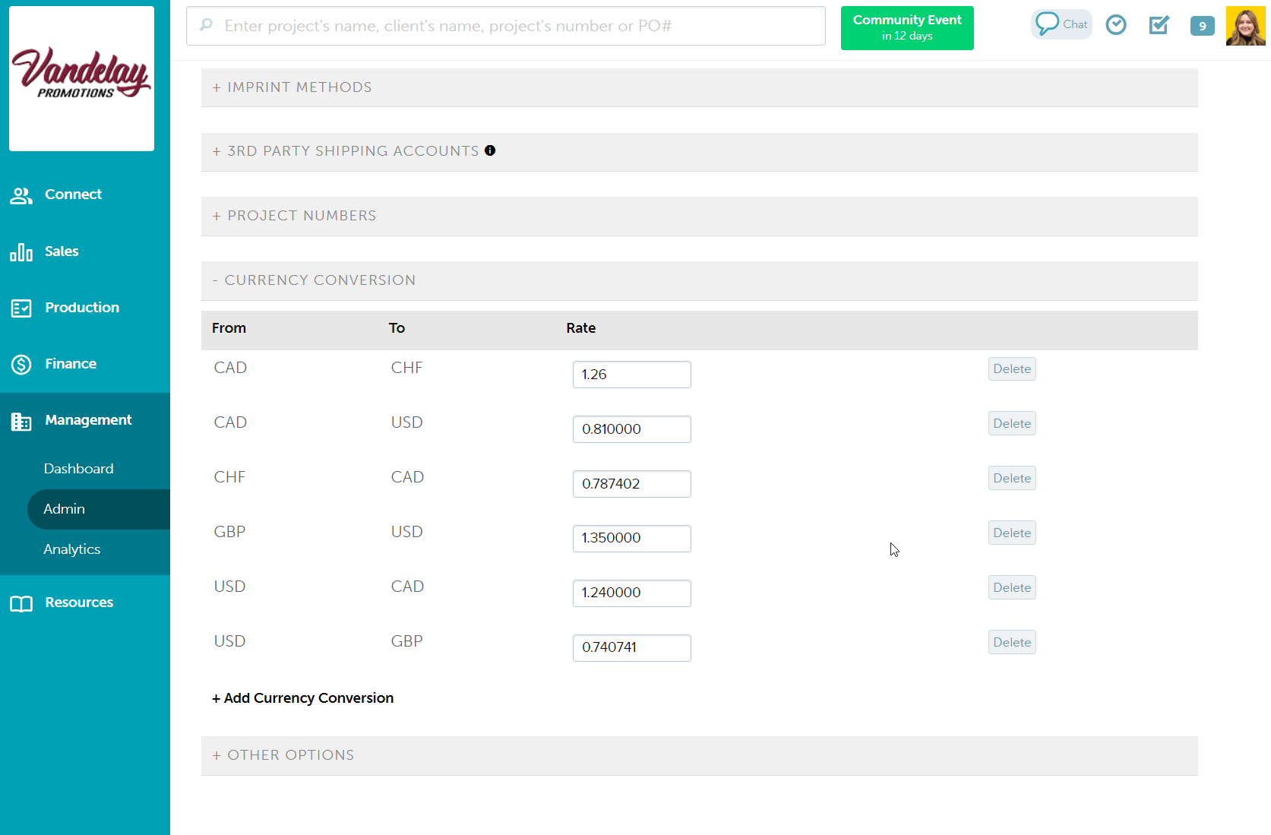
Task: Expand the Imprint Methods section
Action: [292, 87]
